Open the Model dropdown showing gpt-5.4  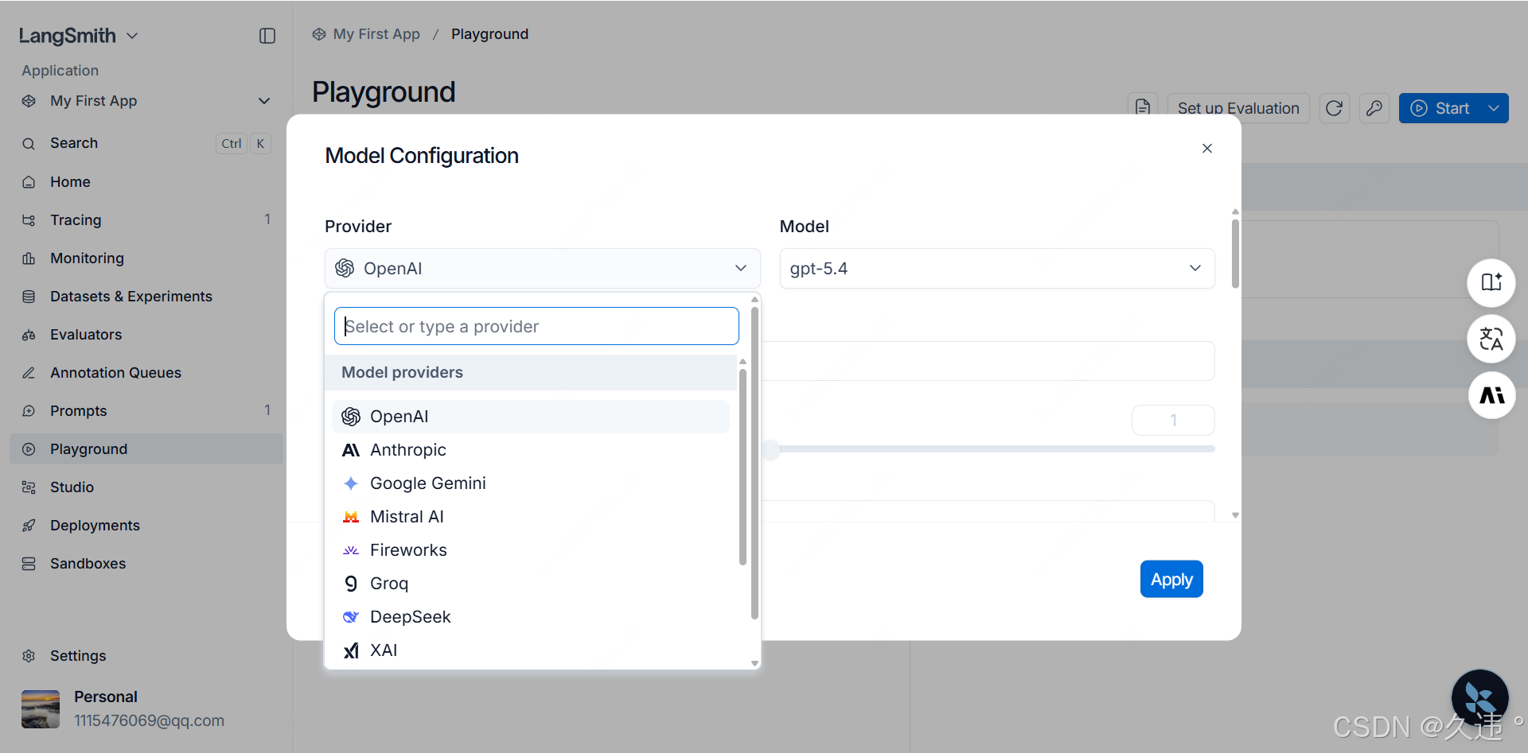pyautogui.click(x=997, y=269)
